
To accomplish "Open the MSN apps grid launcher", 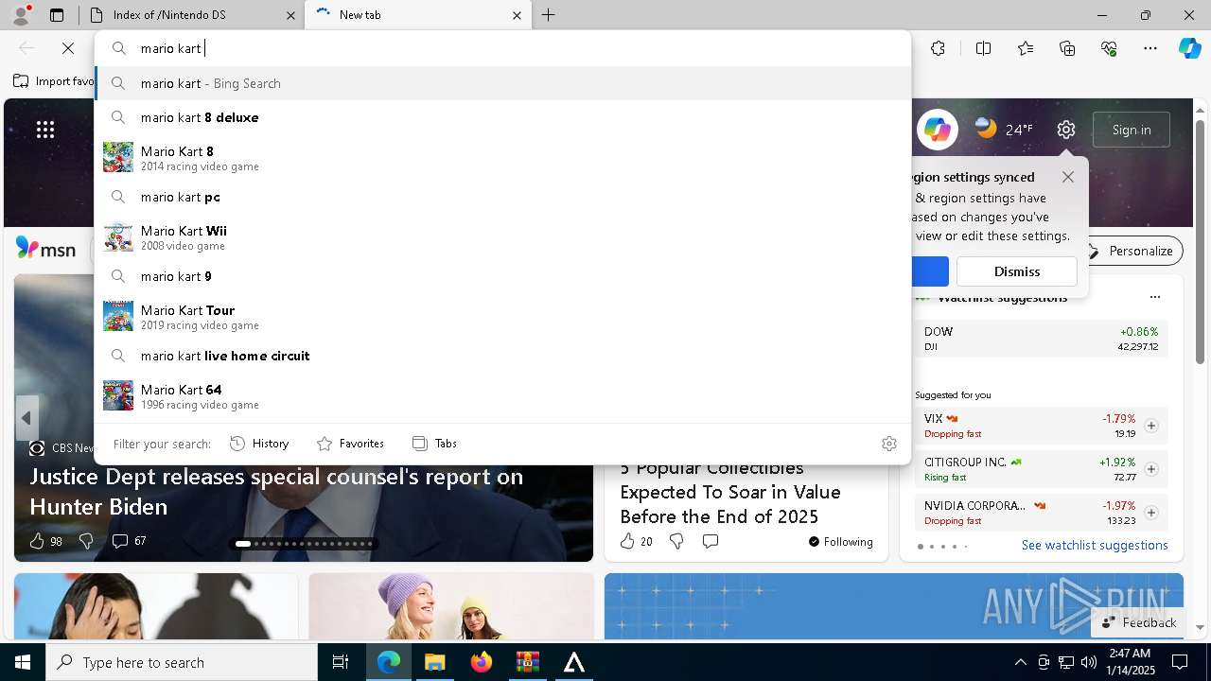I will [x=45, y=130].
